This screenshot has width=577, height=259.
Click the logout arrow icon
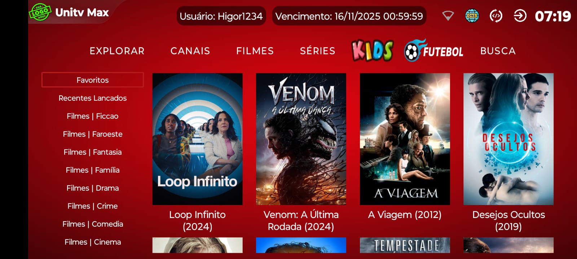520,16
